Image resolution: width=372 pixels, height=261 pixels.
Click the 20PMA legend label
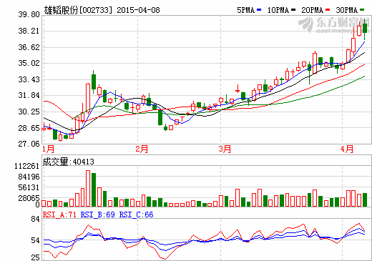click(313, 10)
